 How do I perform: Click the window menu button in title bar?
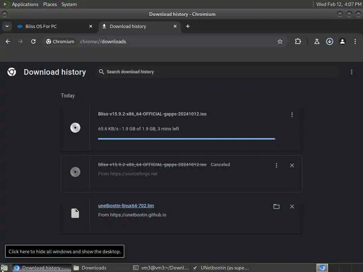pyautogui.click(x=4, y=14)
